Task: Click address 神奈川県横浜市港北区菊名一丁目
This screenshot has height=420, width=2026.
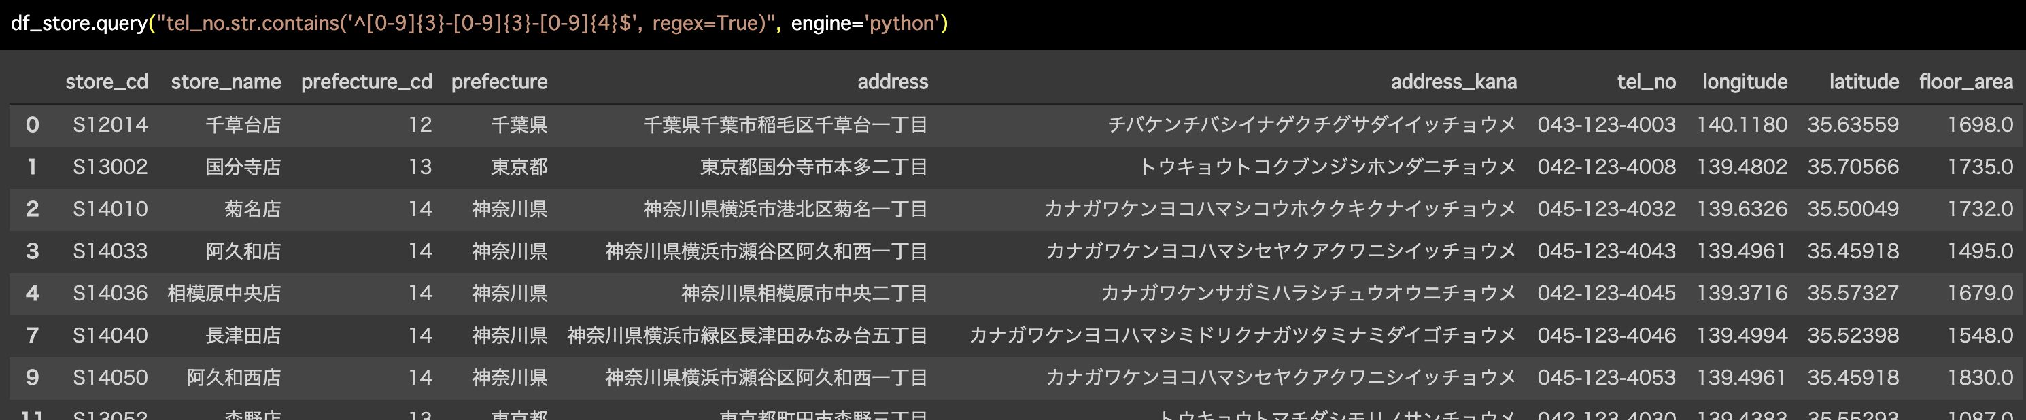Action: 786,209
